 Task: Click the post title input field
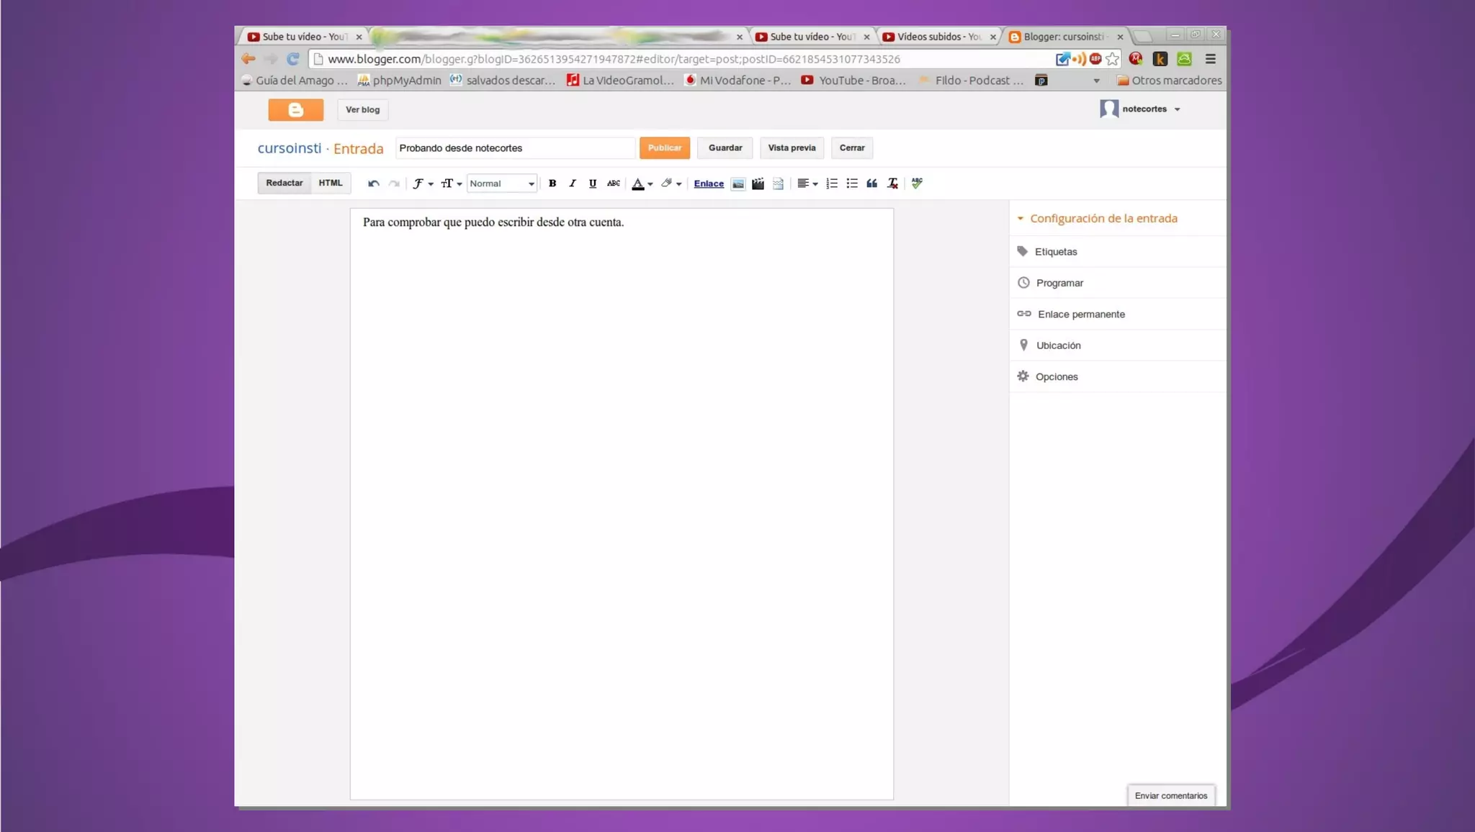tap(514, 148)
